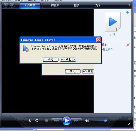Skip to next track
The width and height of the screenshot is (136, 131).
77,121
